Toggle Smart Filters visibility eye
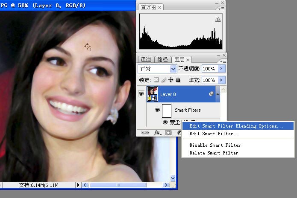297x198 pixels. coord(157,110)
